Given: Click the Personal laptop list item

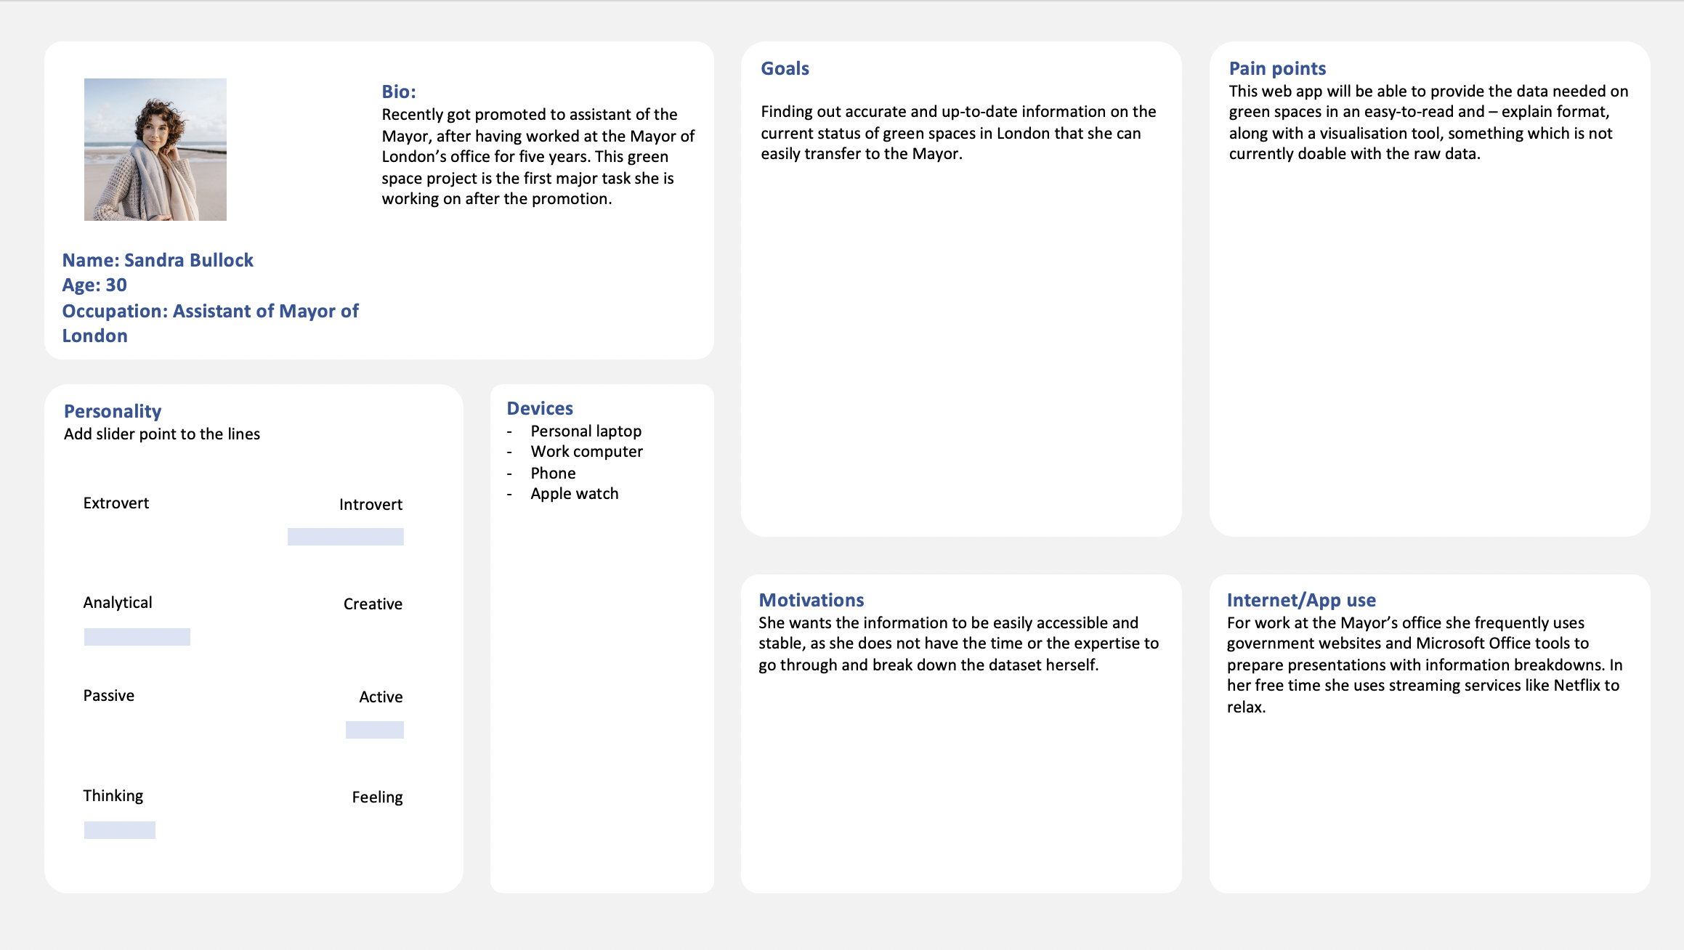Looking at the screenshot, I should (x=586, y=431).
